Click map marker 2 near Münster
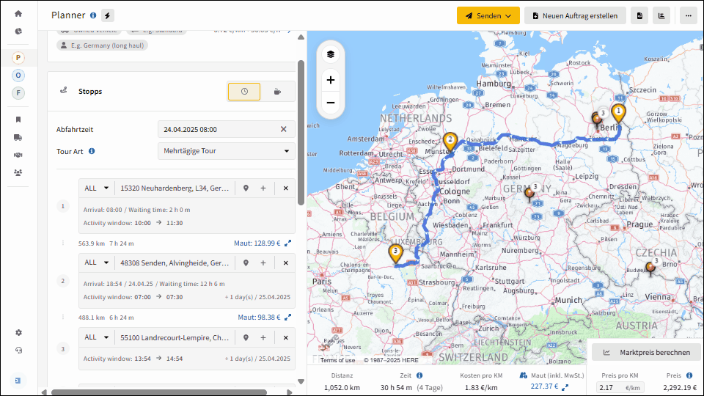Image resolution: width=704 pixels, height=396 pixels. 450,142
